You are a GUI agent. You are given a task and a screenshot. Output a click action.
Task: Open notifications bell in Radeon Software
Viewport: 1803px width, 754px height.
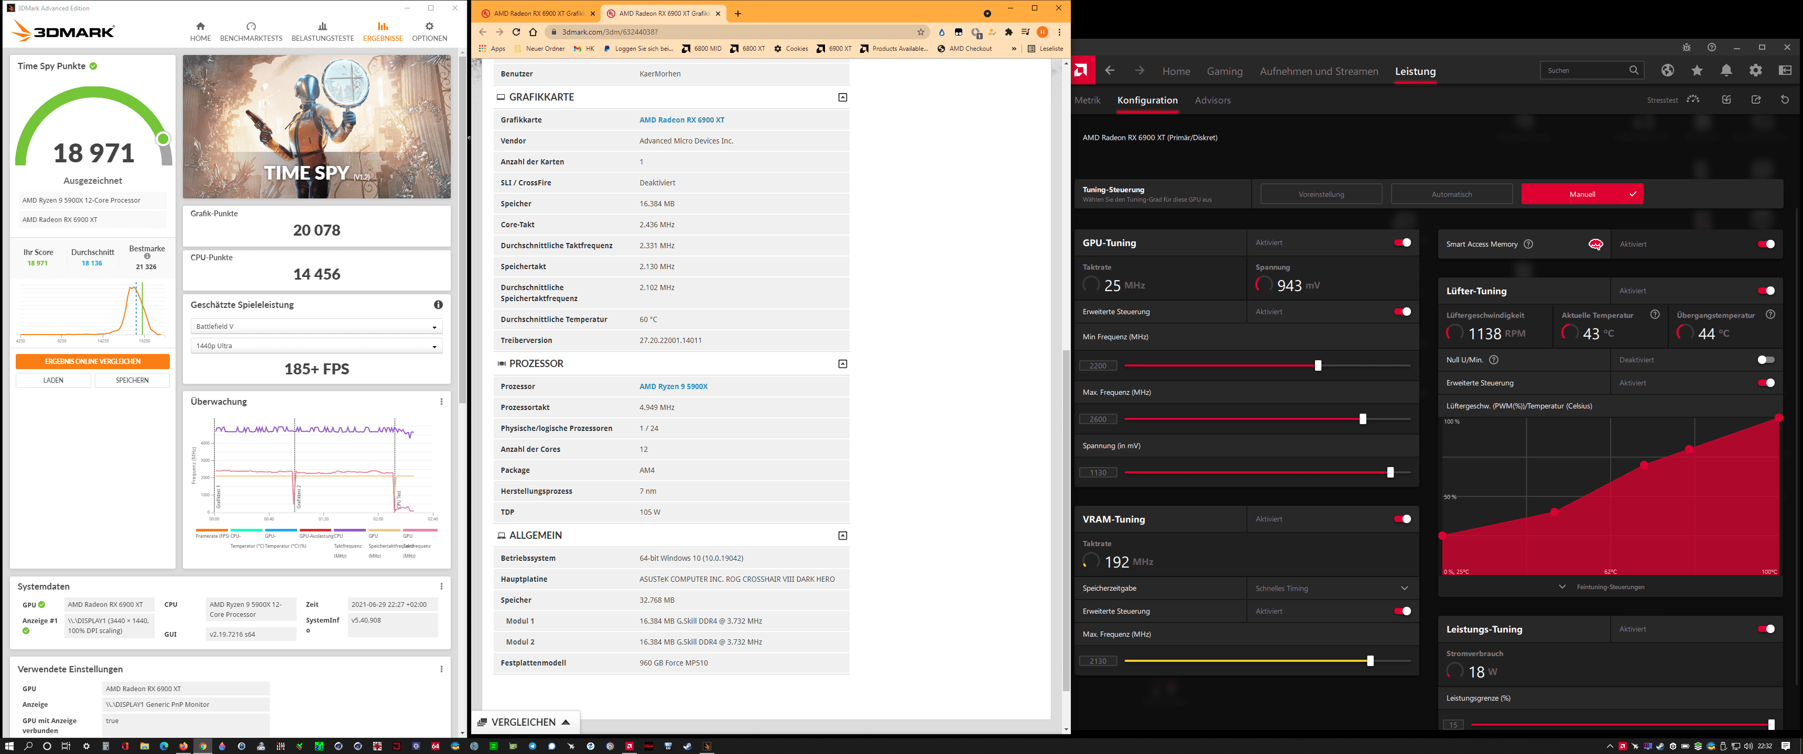click(x=1726, y=70)
